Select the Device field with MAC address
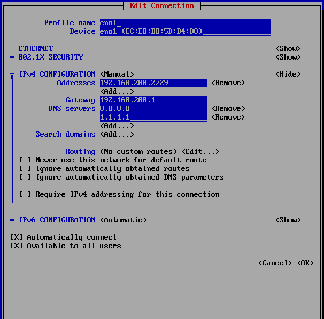Viewport: 324px width, 319px height. pos(186,32)
